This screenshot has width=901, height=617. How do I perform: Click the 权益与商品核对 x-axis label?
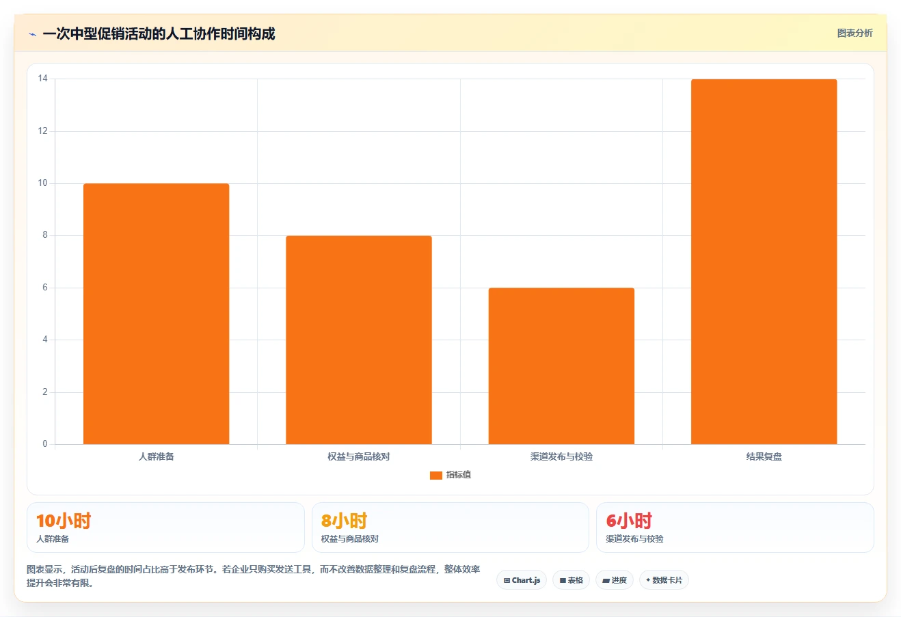pos(359,456)
